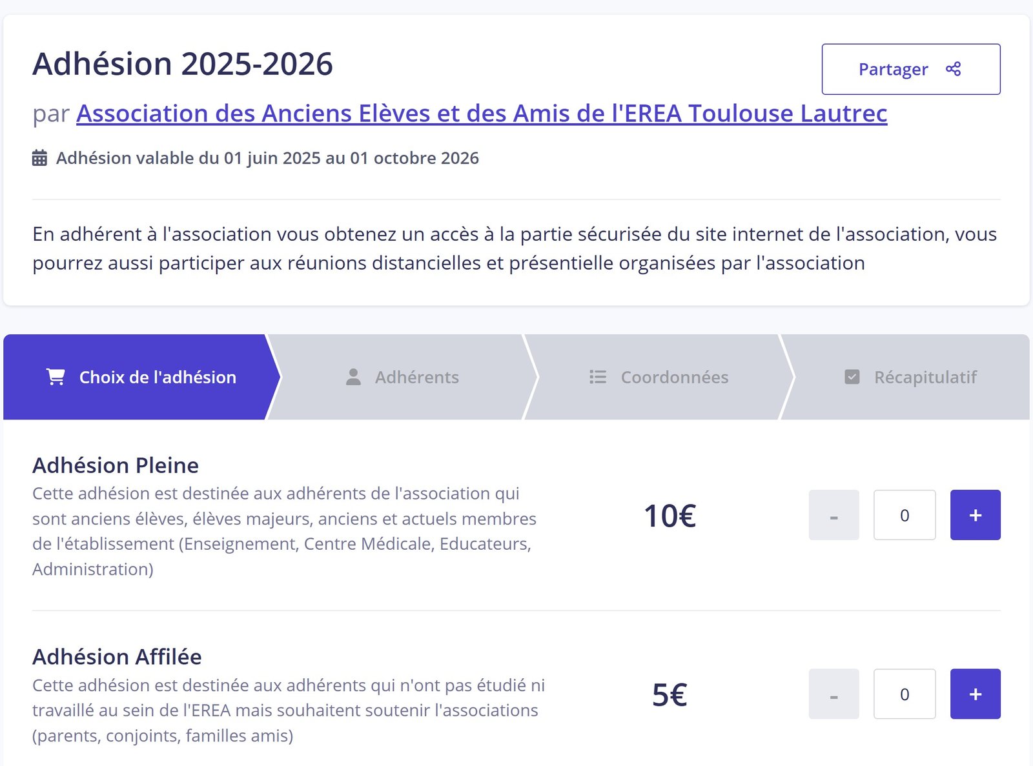1033x766 pixels.
Task: Click the shopping cart icon in the first step
Action: pyautogui.click(x=56, y=377)
